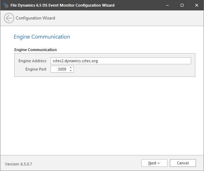Click the Engine Port label
The image size is (204, 171).
36,69
